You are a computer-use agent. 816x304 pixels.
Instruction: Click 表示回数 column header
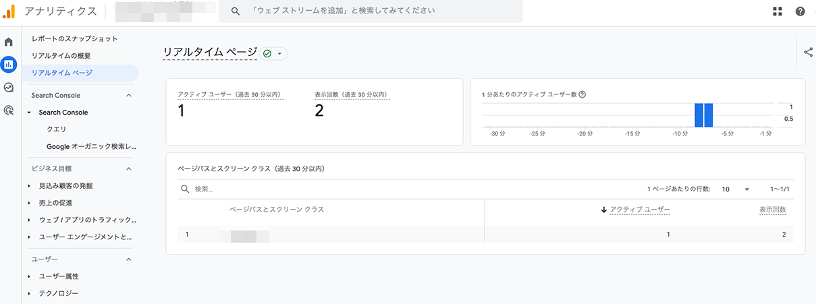[772, 210]
